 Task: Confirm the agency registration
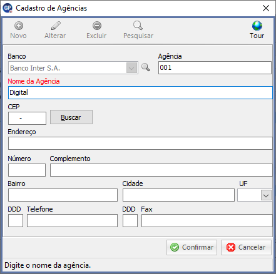[192, 247]
